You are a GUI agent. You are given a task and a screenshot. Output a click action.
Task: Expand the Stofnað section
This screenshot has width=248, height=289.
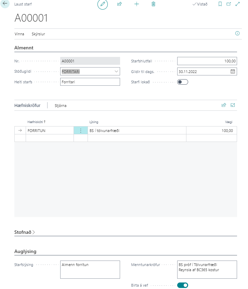pos(25,232)
